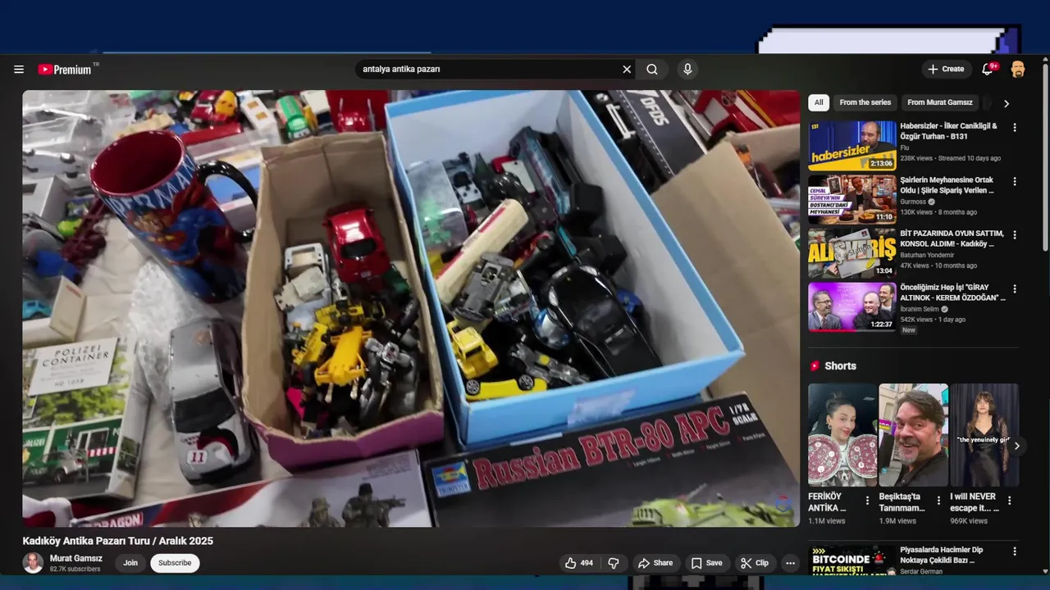This screenshot has height=590, width=1050.
Task: Open the hamburger guide menu
Action: [x=19, y=70]
